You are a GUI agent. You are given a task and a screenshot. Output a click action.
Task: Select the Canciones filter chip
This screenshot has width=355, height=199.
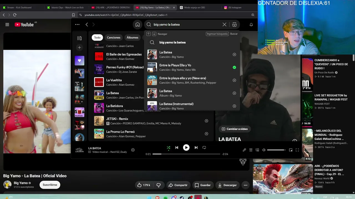(x=114, y=38)
